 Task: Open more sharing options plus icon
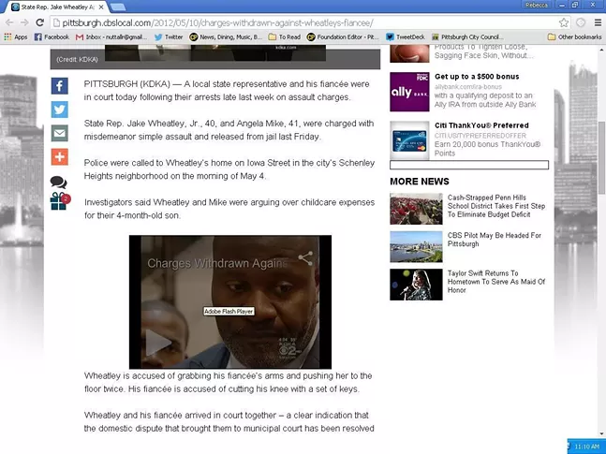point(60,157)
